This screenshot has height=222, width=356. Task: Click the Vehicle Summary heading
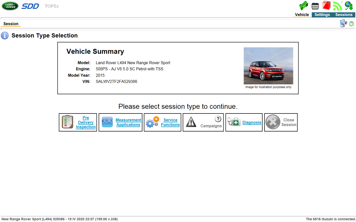tap(95, 52)
